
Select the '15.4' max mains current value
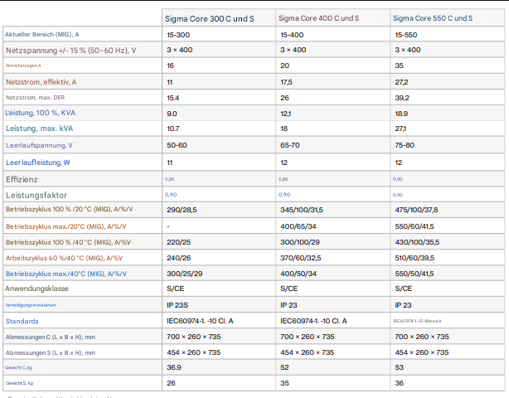click(x=173, y=98)
